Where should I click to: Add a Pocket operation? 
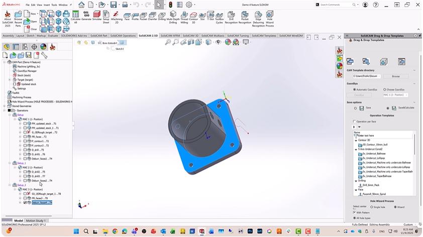(143, 17)
